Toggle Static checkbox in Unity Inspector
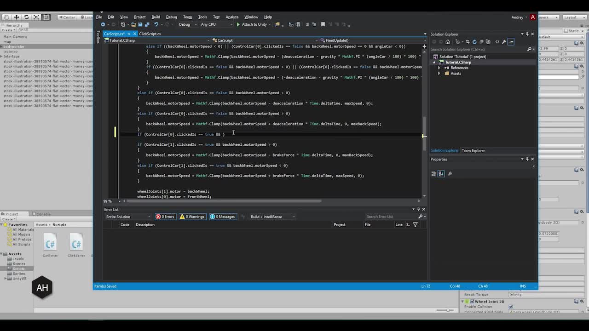This screenshot has width=589, height=331. click(567, 31)
